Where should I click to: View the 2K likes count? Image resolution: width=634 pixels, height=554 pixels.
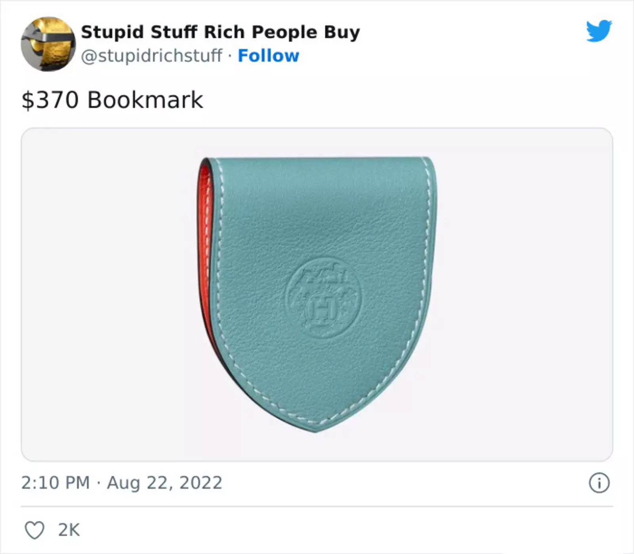(69, 530)
